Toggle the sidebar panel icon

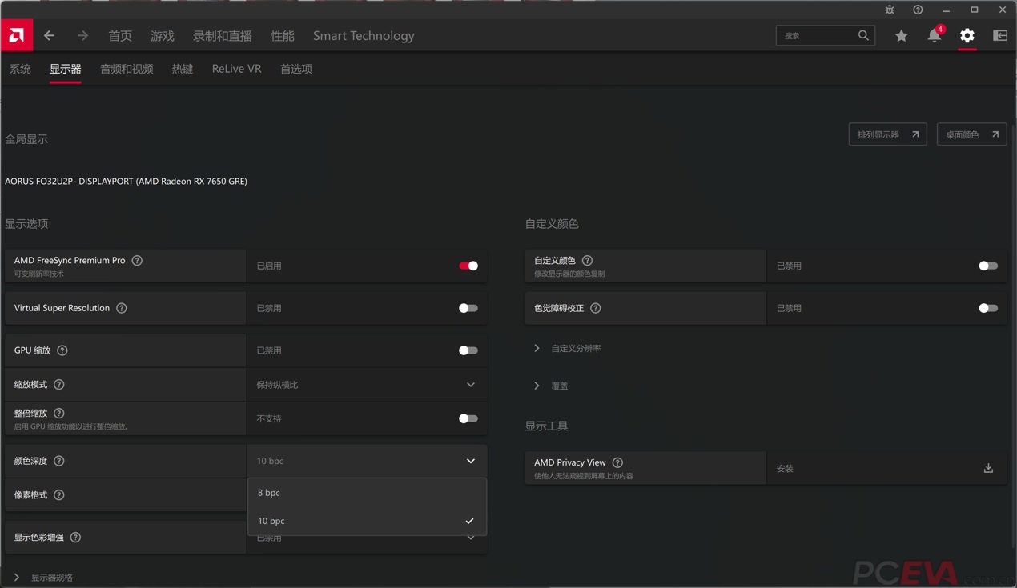coord(1000,35)
